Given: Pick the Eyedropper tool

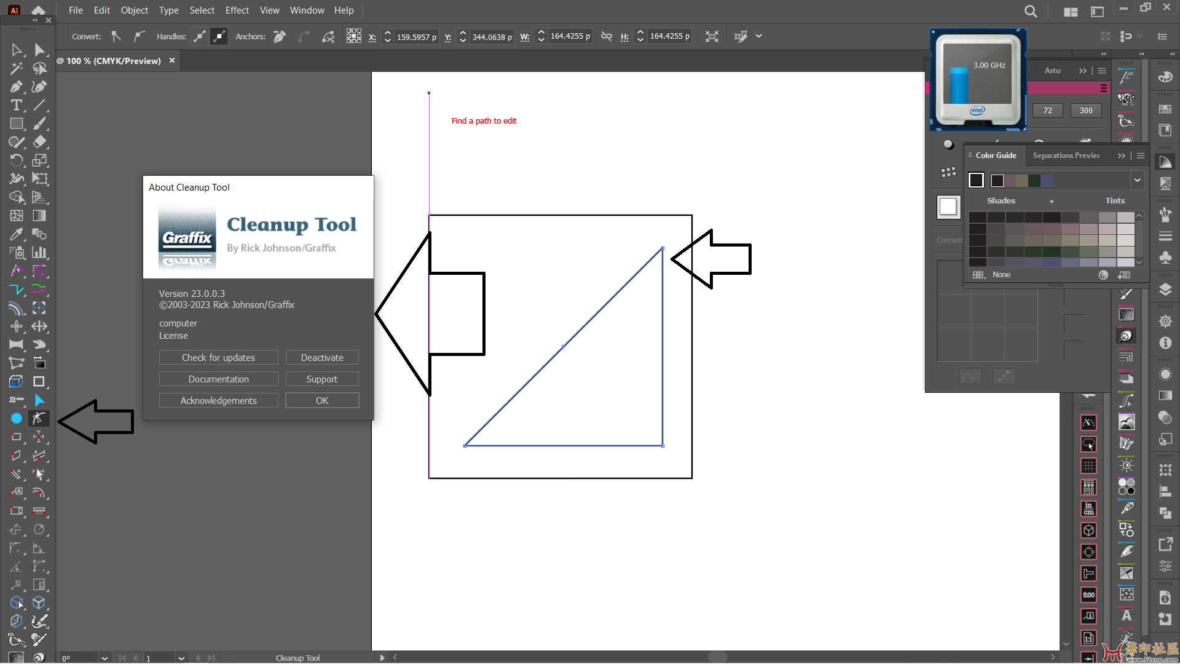Looking at the screenshot, I should tap(17, 234).
